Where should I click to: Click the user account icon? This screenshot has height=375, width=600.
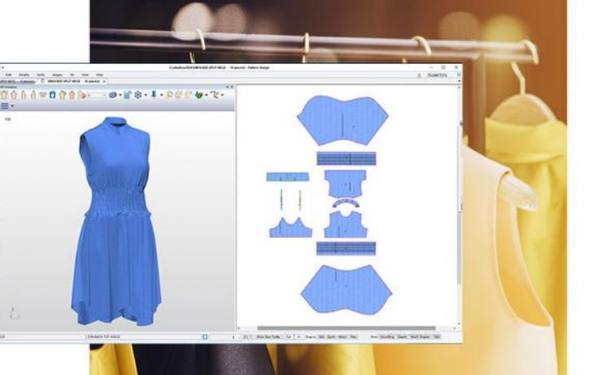pos(419,75)
